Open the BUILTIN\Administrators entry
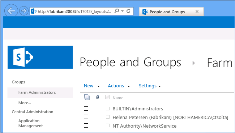 pyautogui.click(x=138, y=109)
